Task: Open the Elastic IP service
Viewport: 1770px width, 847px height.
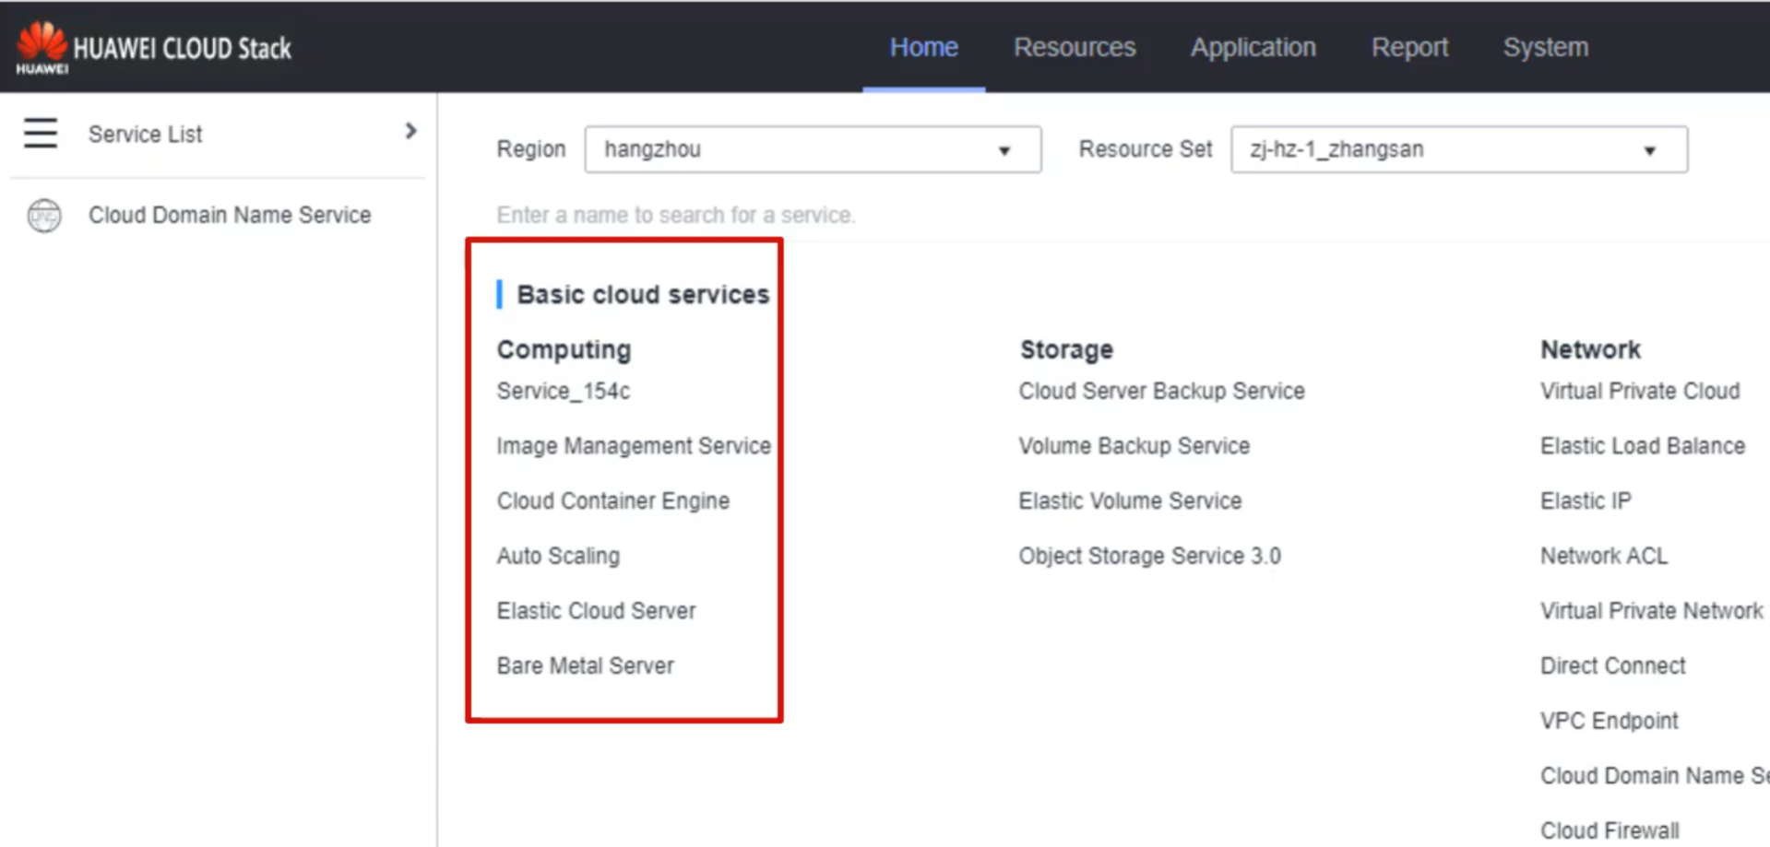Action: [1586, 500]
